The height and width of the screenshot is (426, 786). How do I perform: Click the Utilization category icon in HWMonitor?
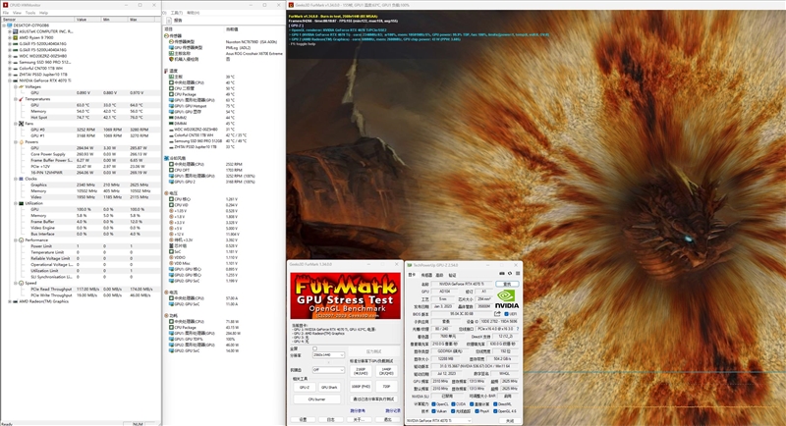[x=21, y=203]
